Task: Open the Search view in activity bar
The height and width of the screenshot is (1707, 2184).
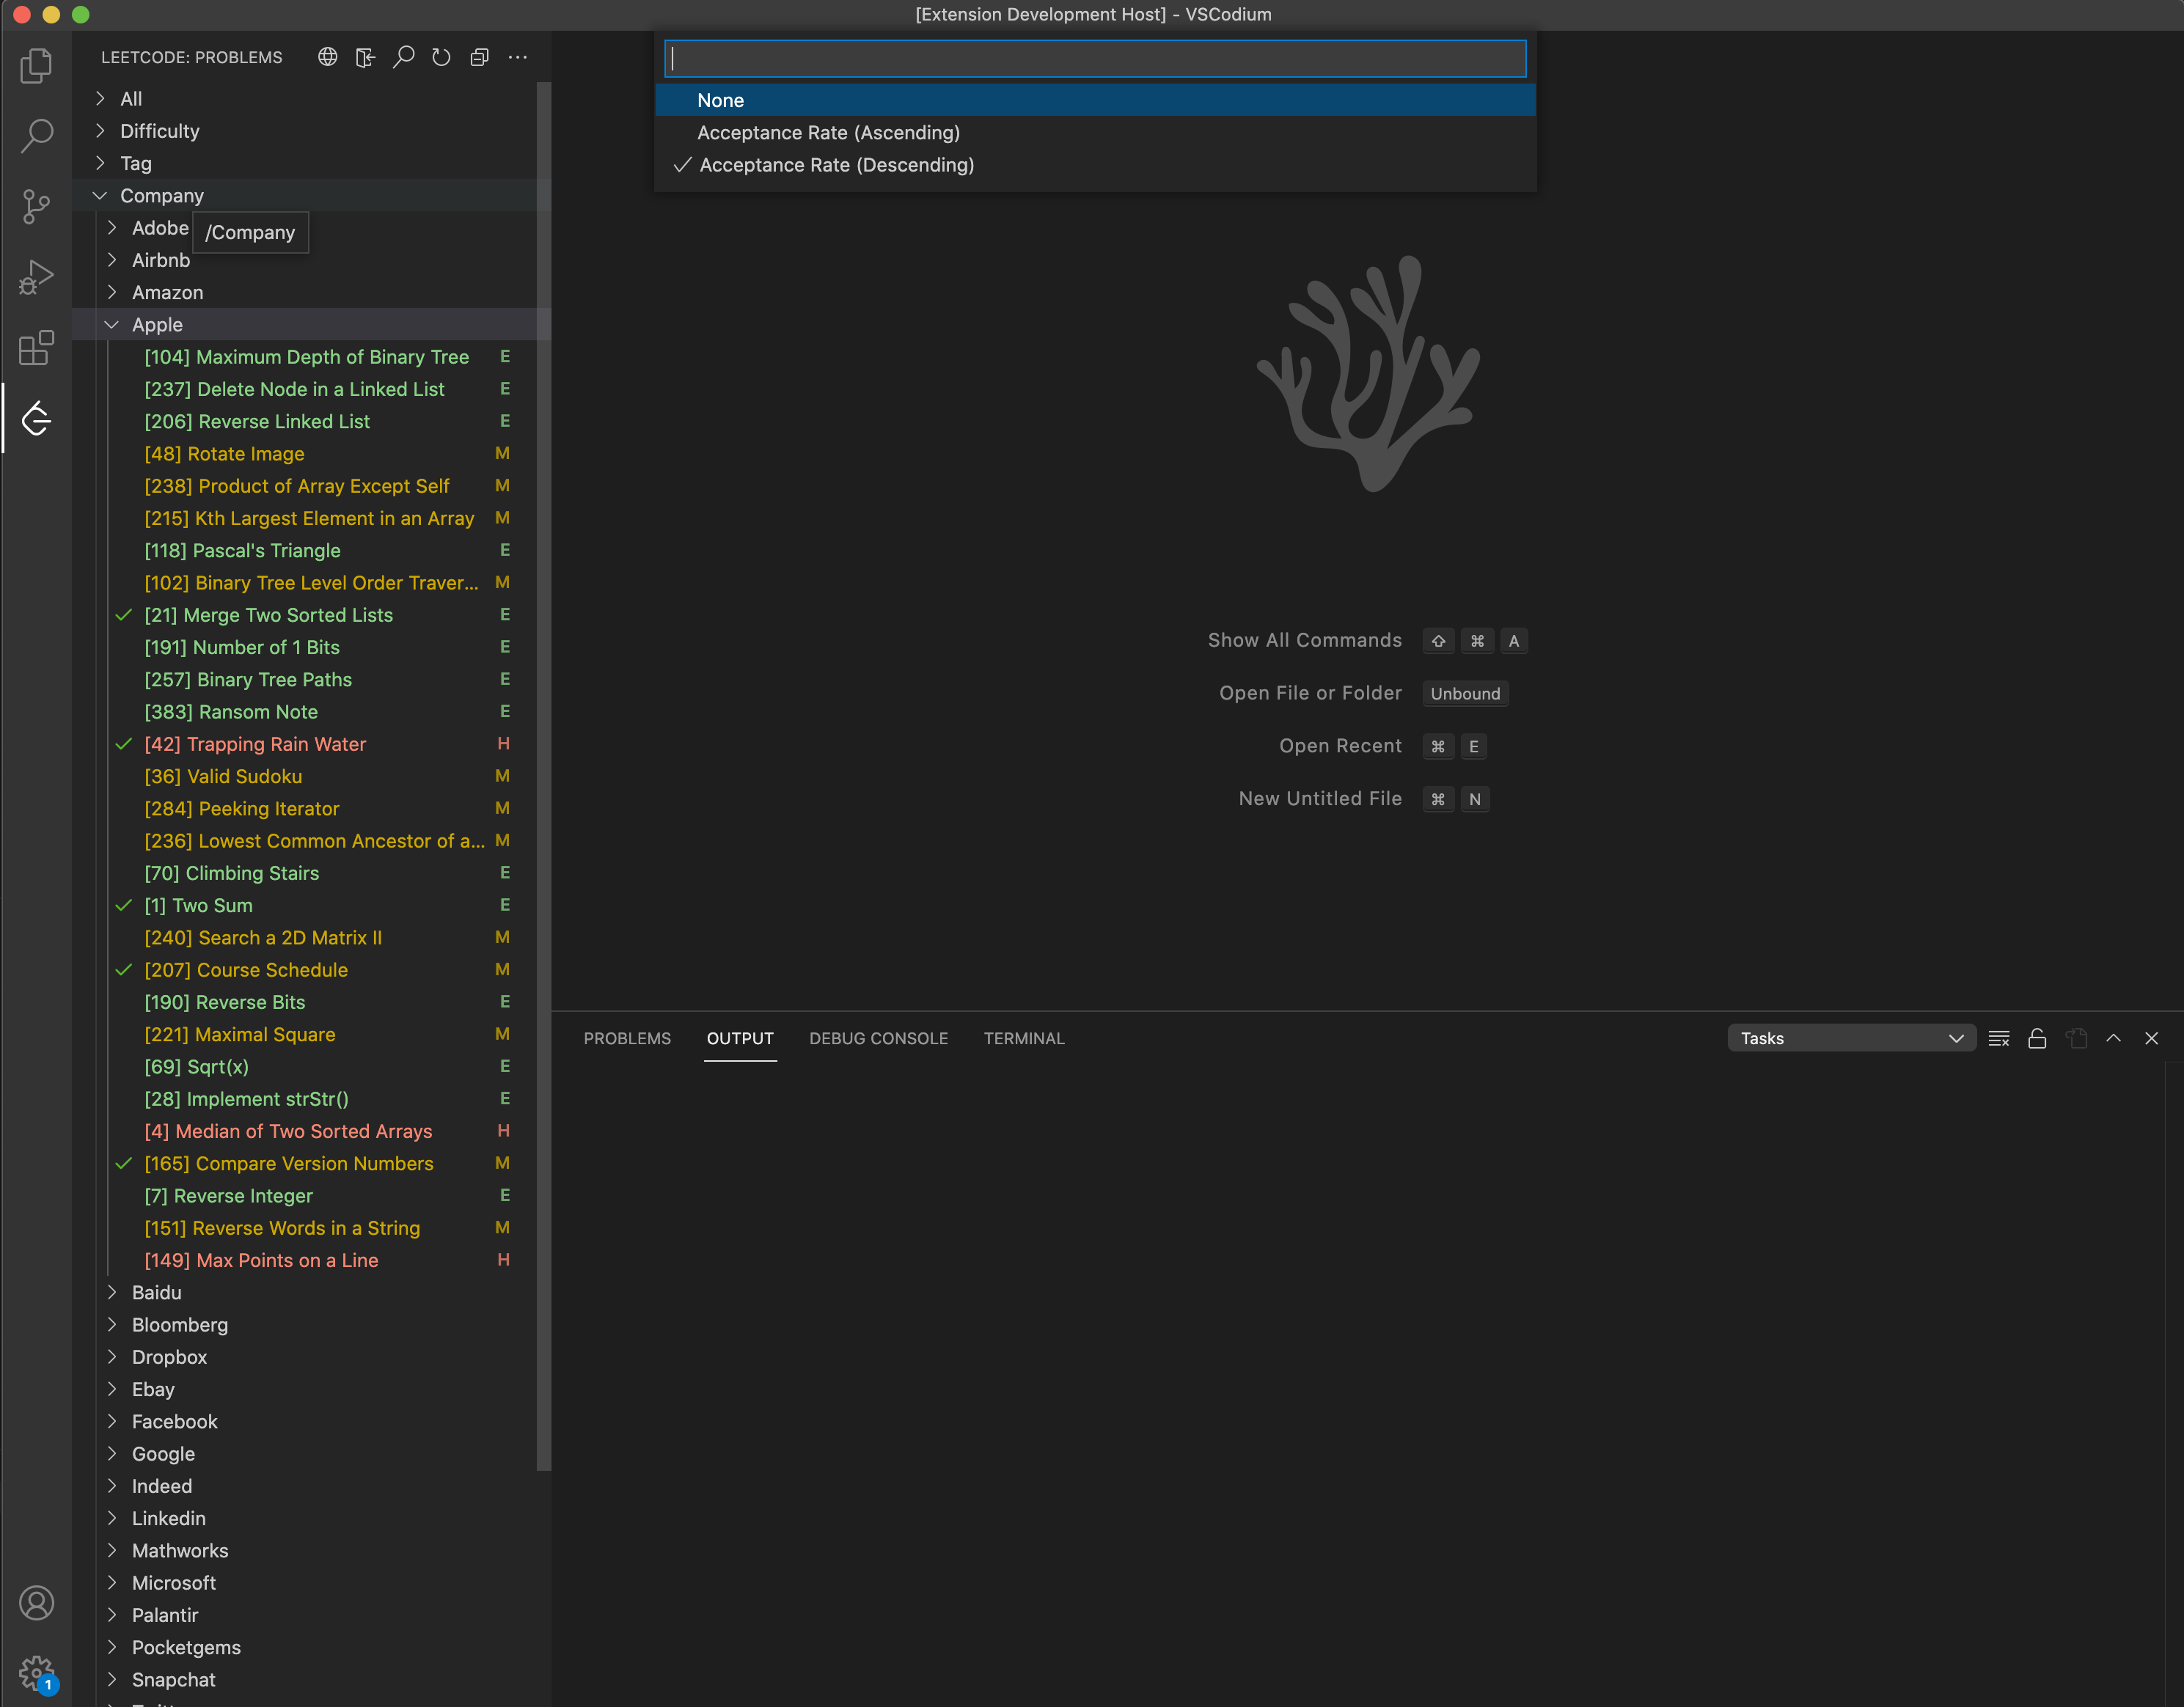Action: coord(36,136)
